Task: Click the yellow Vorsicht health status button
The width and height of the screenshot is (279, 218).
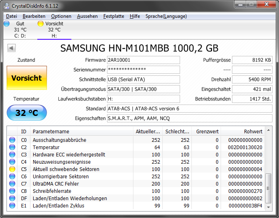Action: [27, 78]
